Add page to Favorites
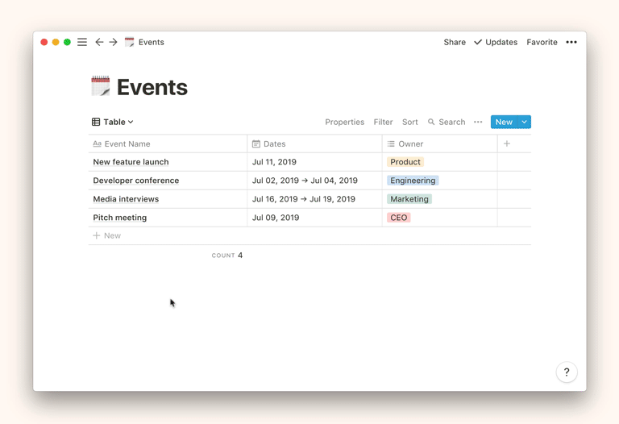 tap(542, 42)
